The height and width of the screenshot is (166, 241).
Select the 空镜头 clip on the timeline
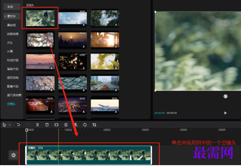[x=89, y=155]
